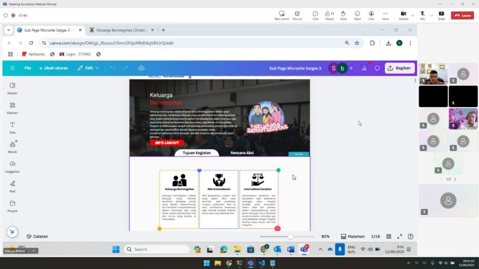Screen dimensions: 479x269
Task: Open the Canva analytics chart icon
Action: click(x=364, y=68)
